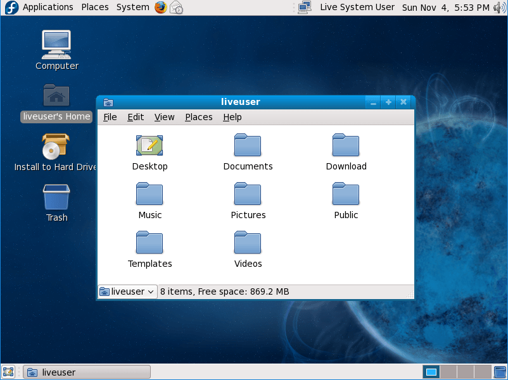This screenshot has width=508, height=380.
Task: Open the View menu
Action: [x=164, y=117]
